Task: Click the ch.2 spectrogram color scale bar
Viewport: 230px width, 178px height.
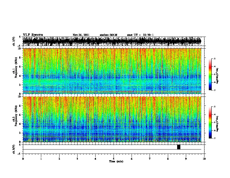Action: click(210, 122)
